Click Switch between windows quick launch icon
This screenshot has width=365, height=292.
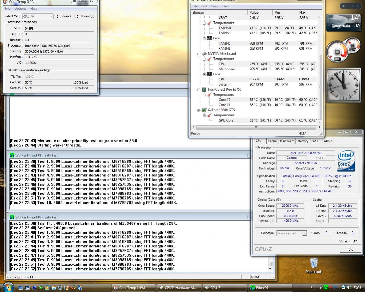27,288
